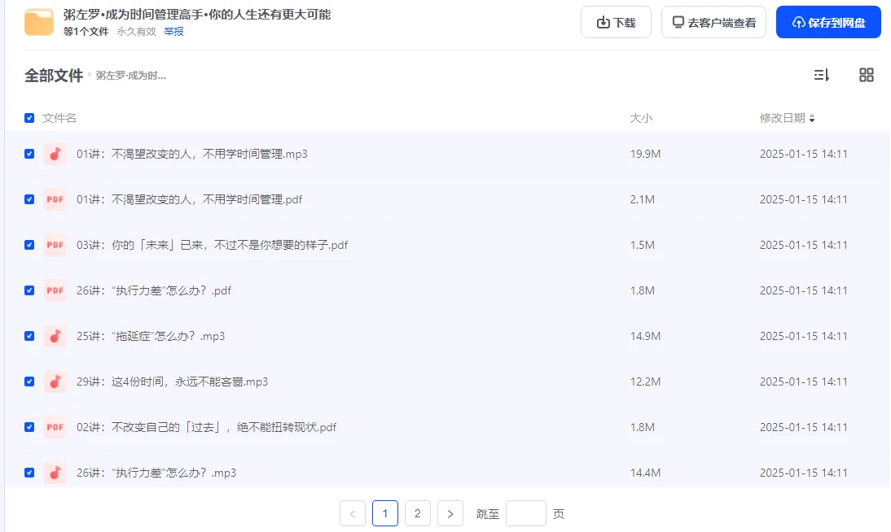Uncheck the 01讲 pdf file checkbox
This screenshot has height=532, width=891.
29,199
